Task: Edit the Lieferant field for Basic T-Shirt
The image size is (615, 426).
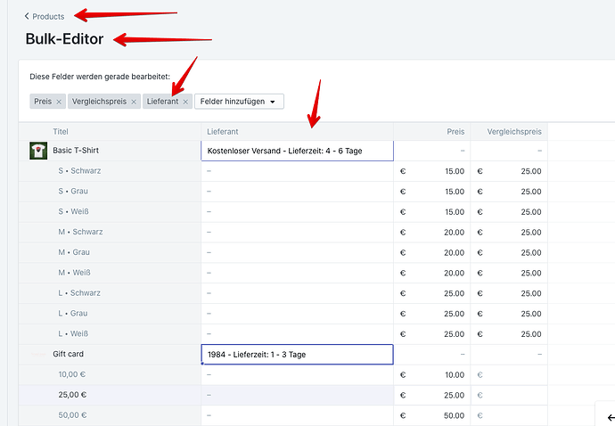Action: pyautogui.click(x=297, y=151)
